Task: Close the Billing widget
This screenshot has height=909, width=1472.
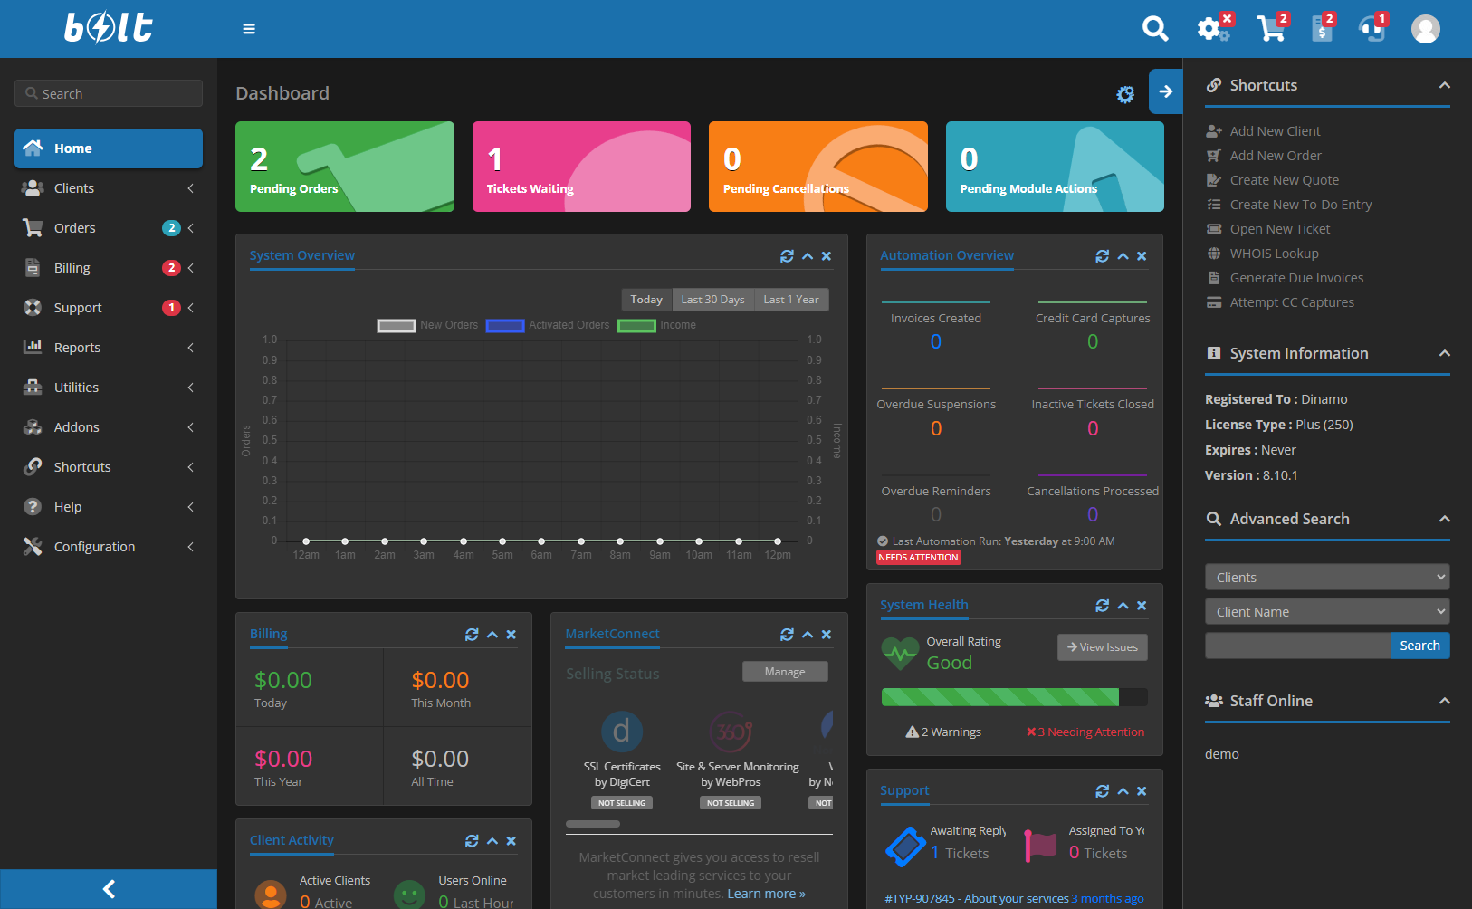Action: point(511,635)
